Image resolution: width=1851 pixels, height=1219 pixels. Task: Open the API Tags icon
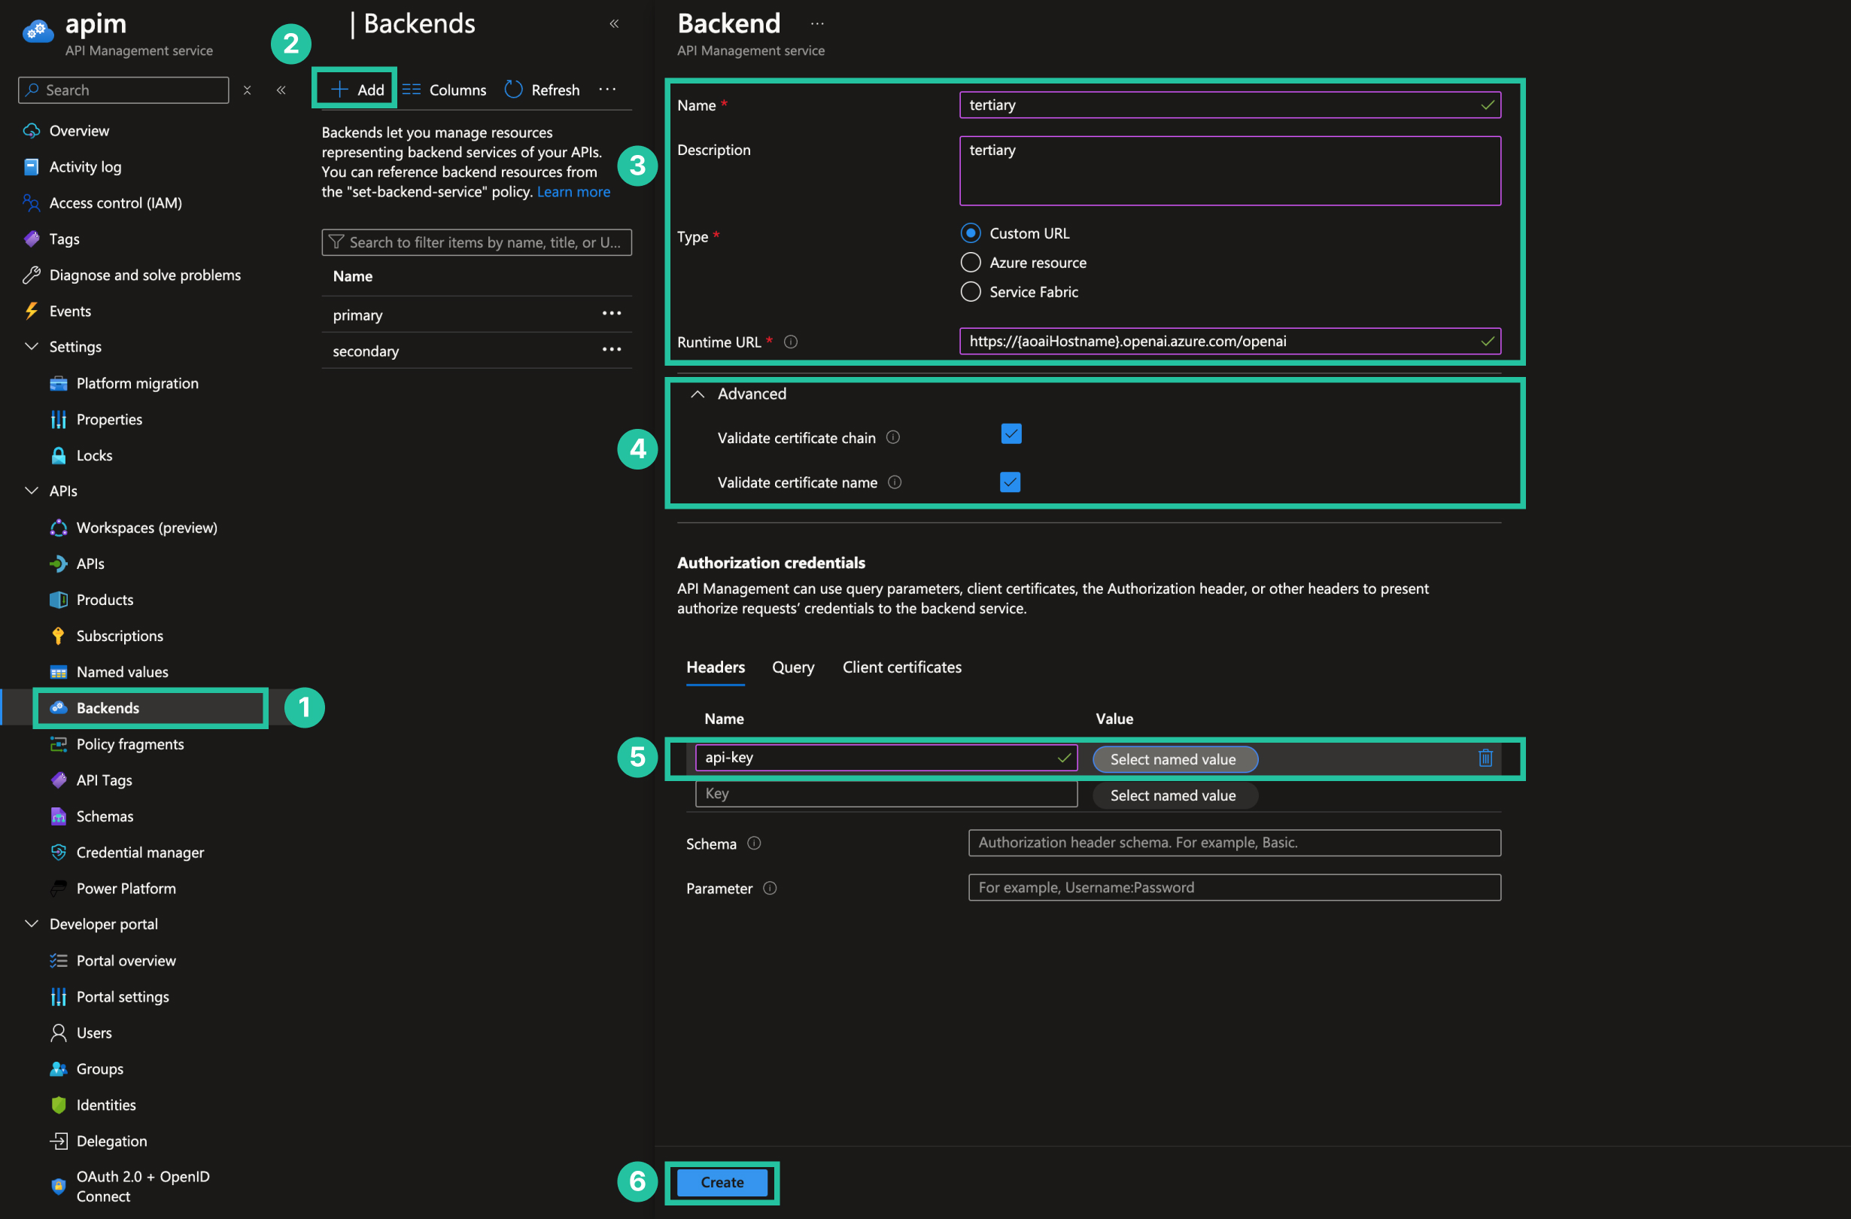click(59, 780)
